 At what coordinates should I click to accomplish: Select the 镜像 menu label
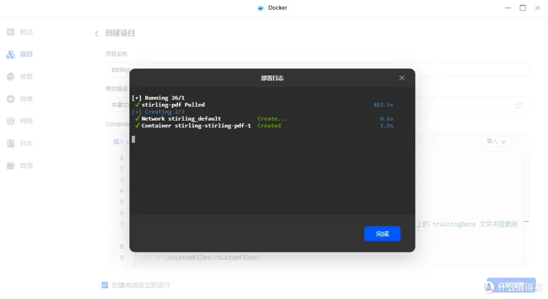pos(26,99)
